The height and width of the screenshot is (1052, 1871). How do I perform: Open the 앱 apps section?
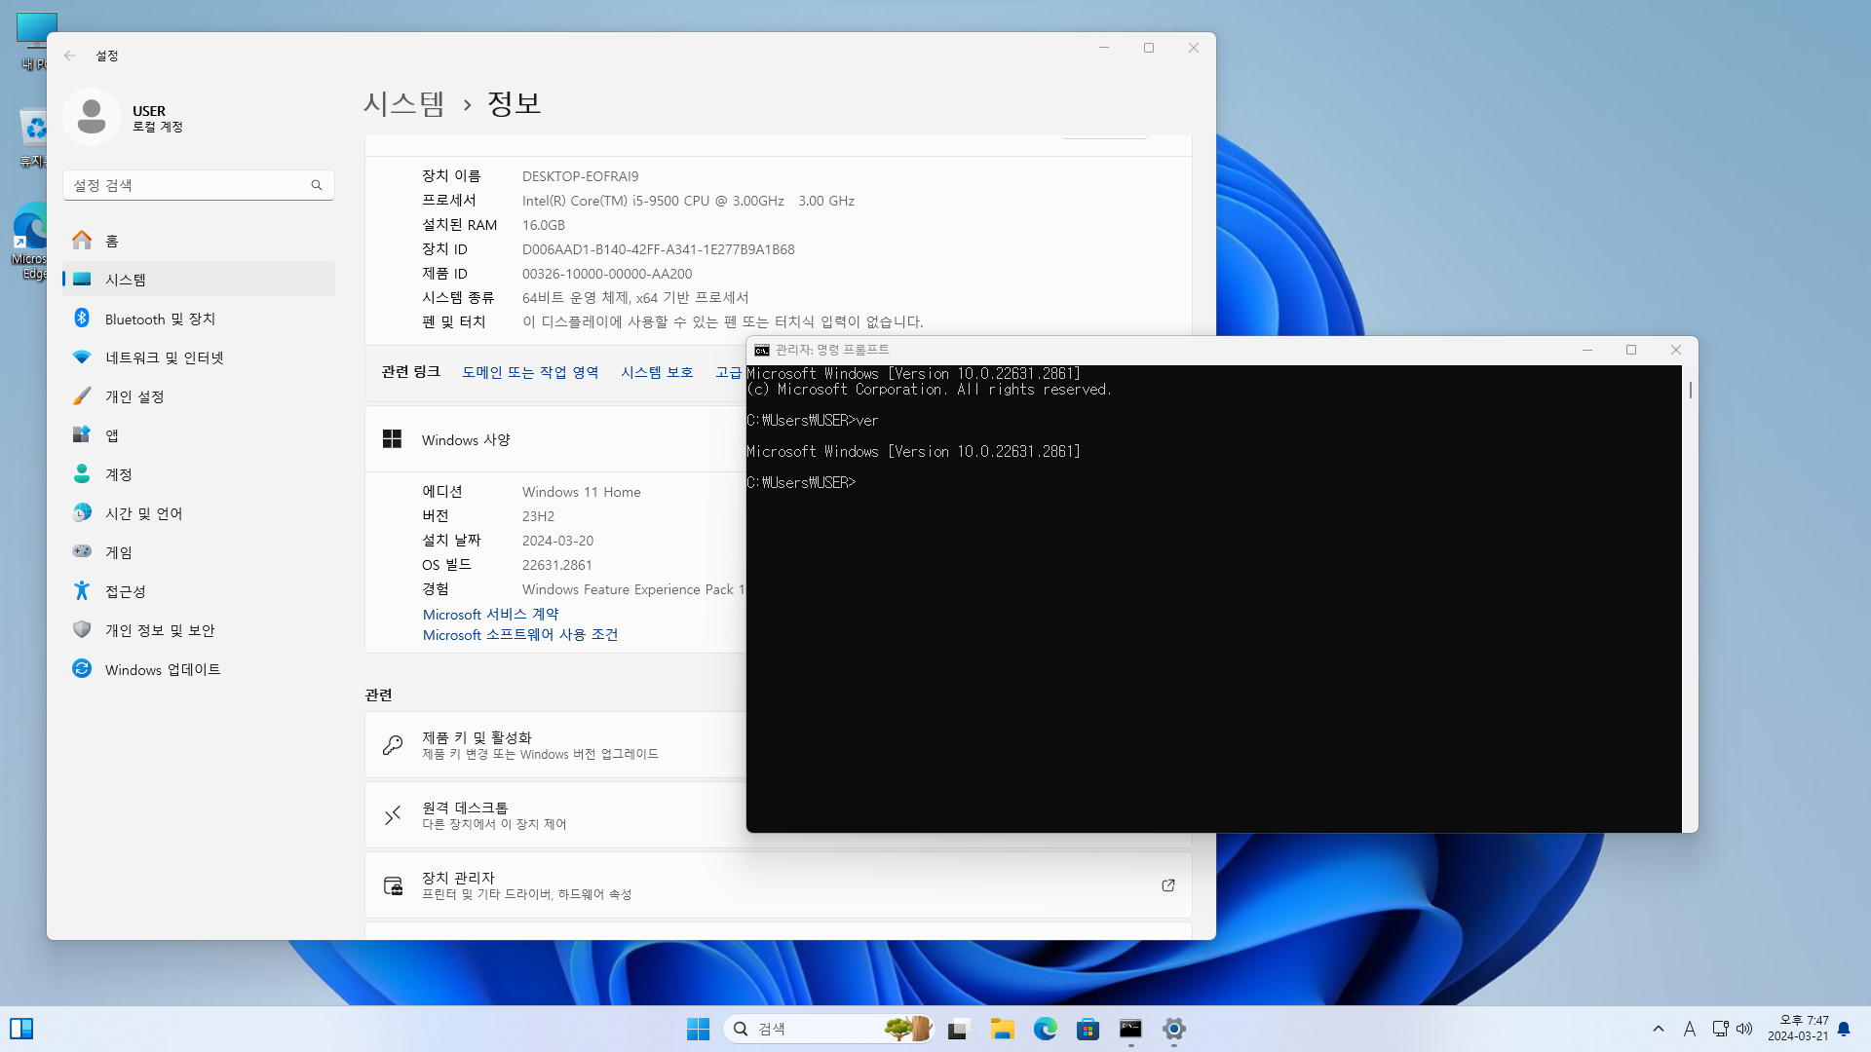tap(199, 435)
